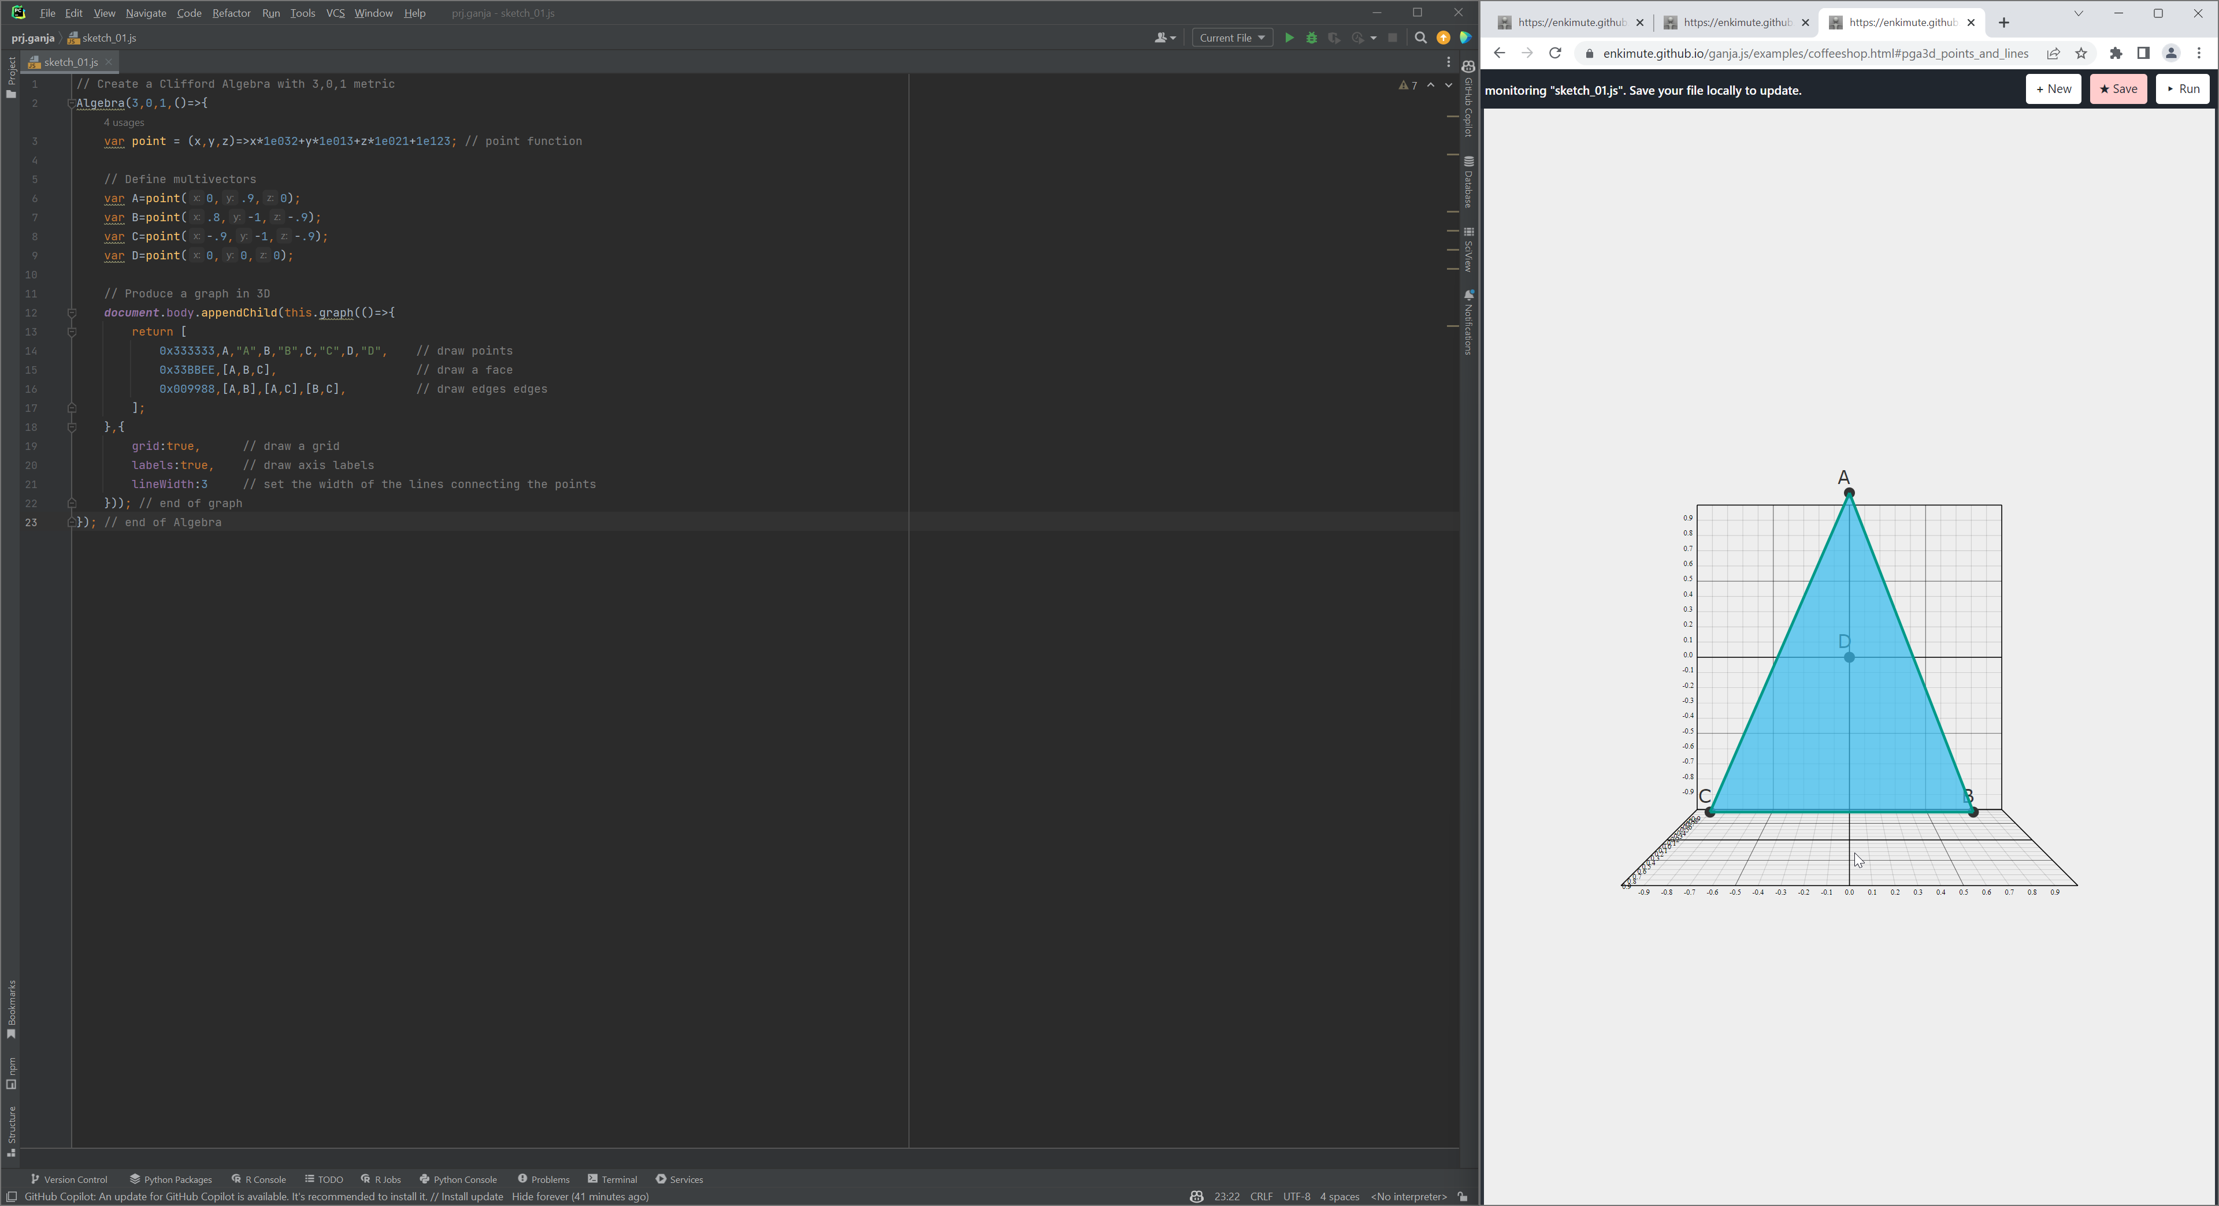The image size is (2219, 1206).
Task: Open Search Everywhere magnifier icon
Action: pos(1420,38)
